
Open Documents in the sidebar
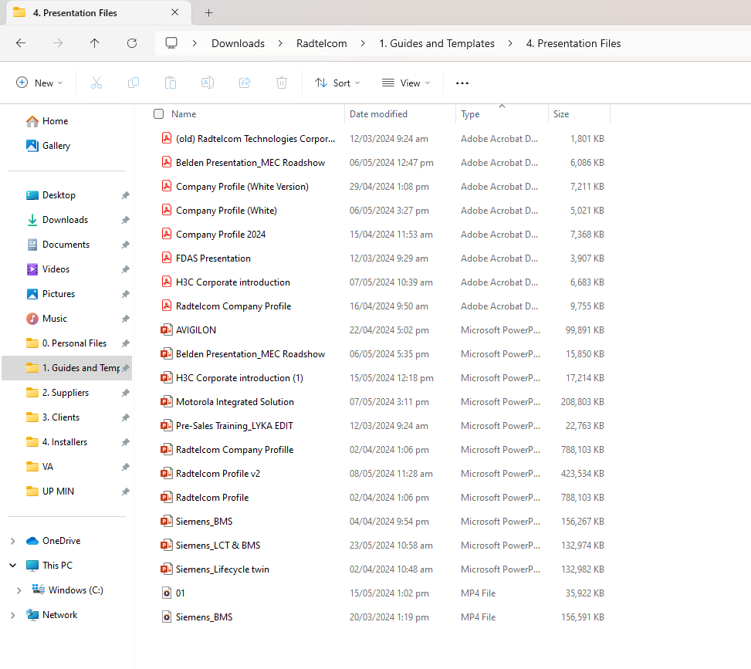pos(66,245)
